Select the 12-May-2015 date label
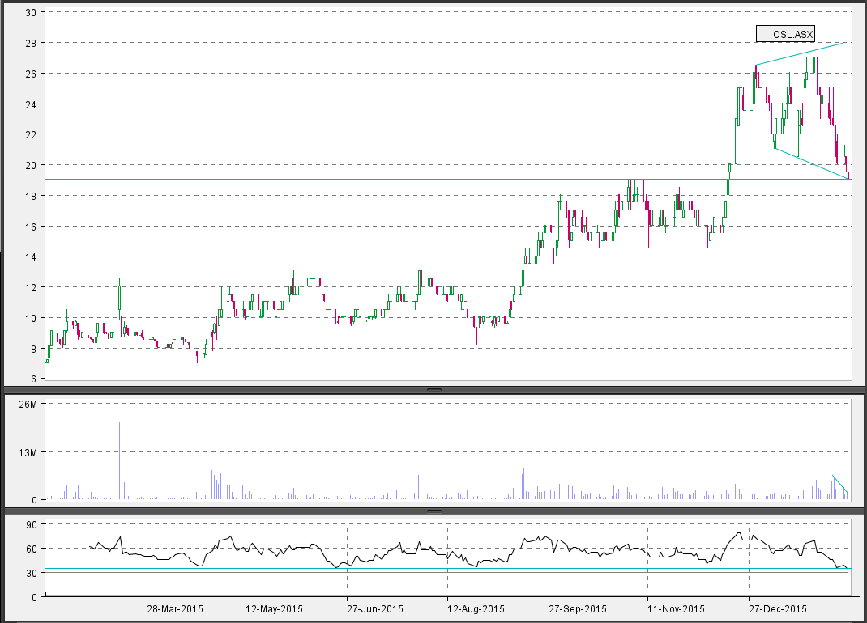Screen dimensions: 867x623 point(274,609)
